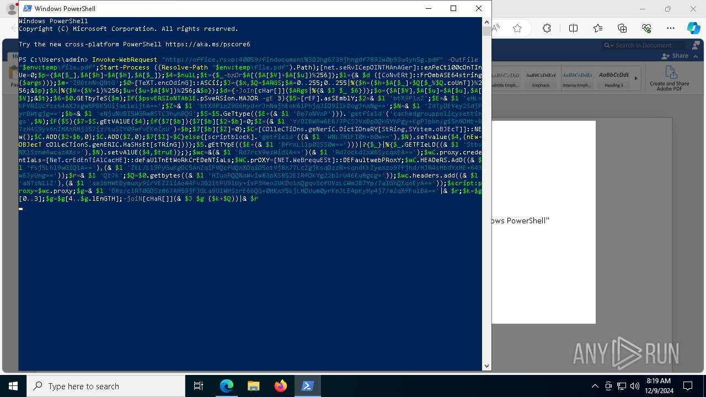Toggle Edge split screen icon

tap(573, 28)
